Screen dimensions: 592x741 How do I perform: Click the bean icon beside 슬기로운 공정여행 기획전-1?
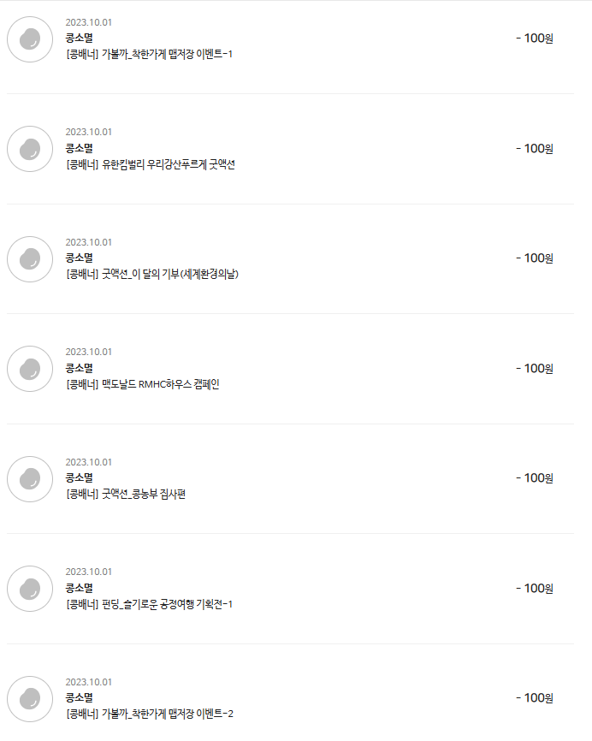30,589
